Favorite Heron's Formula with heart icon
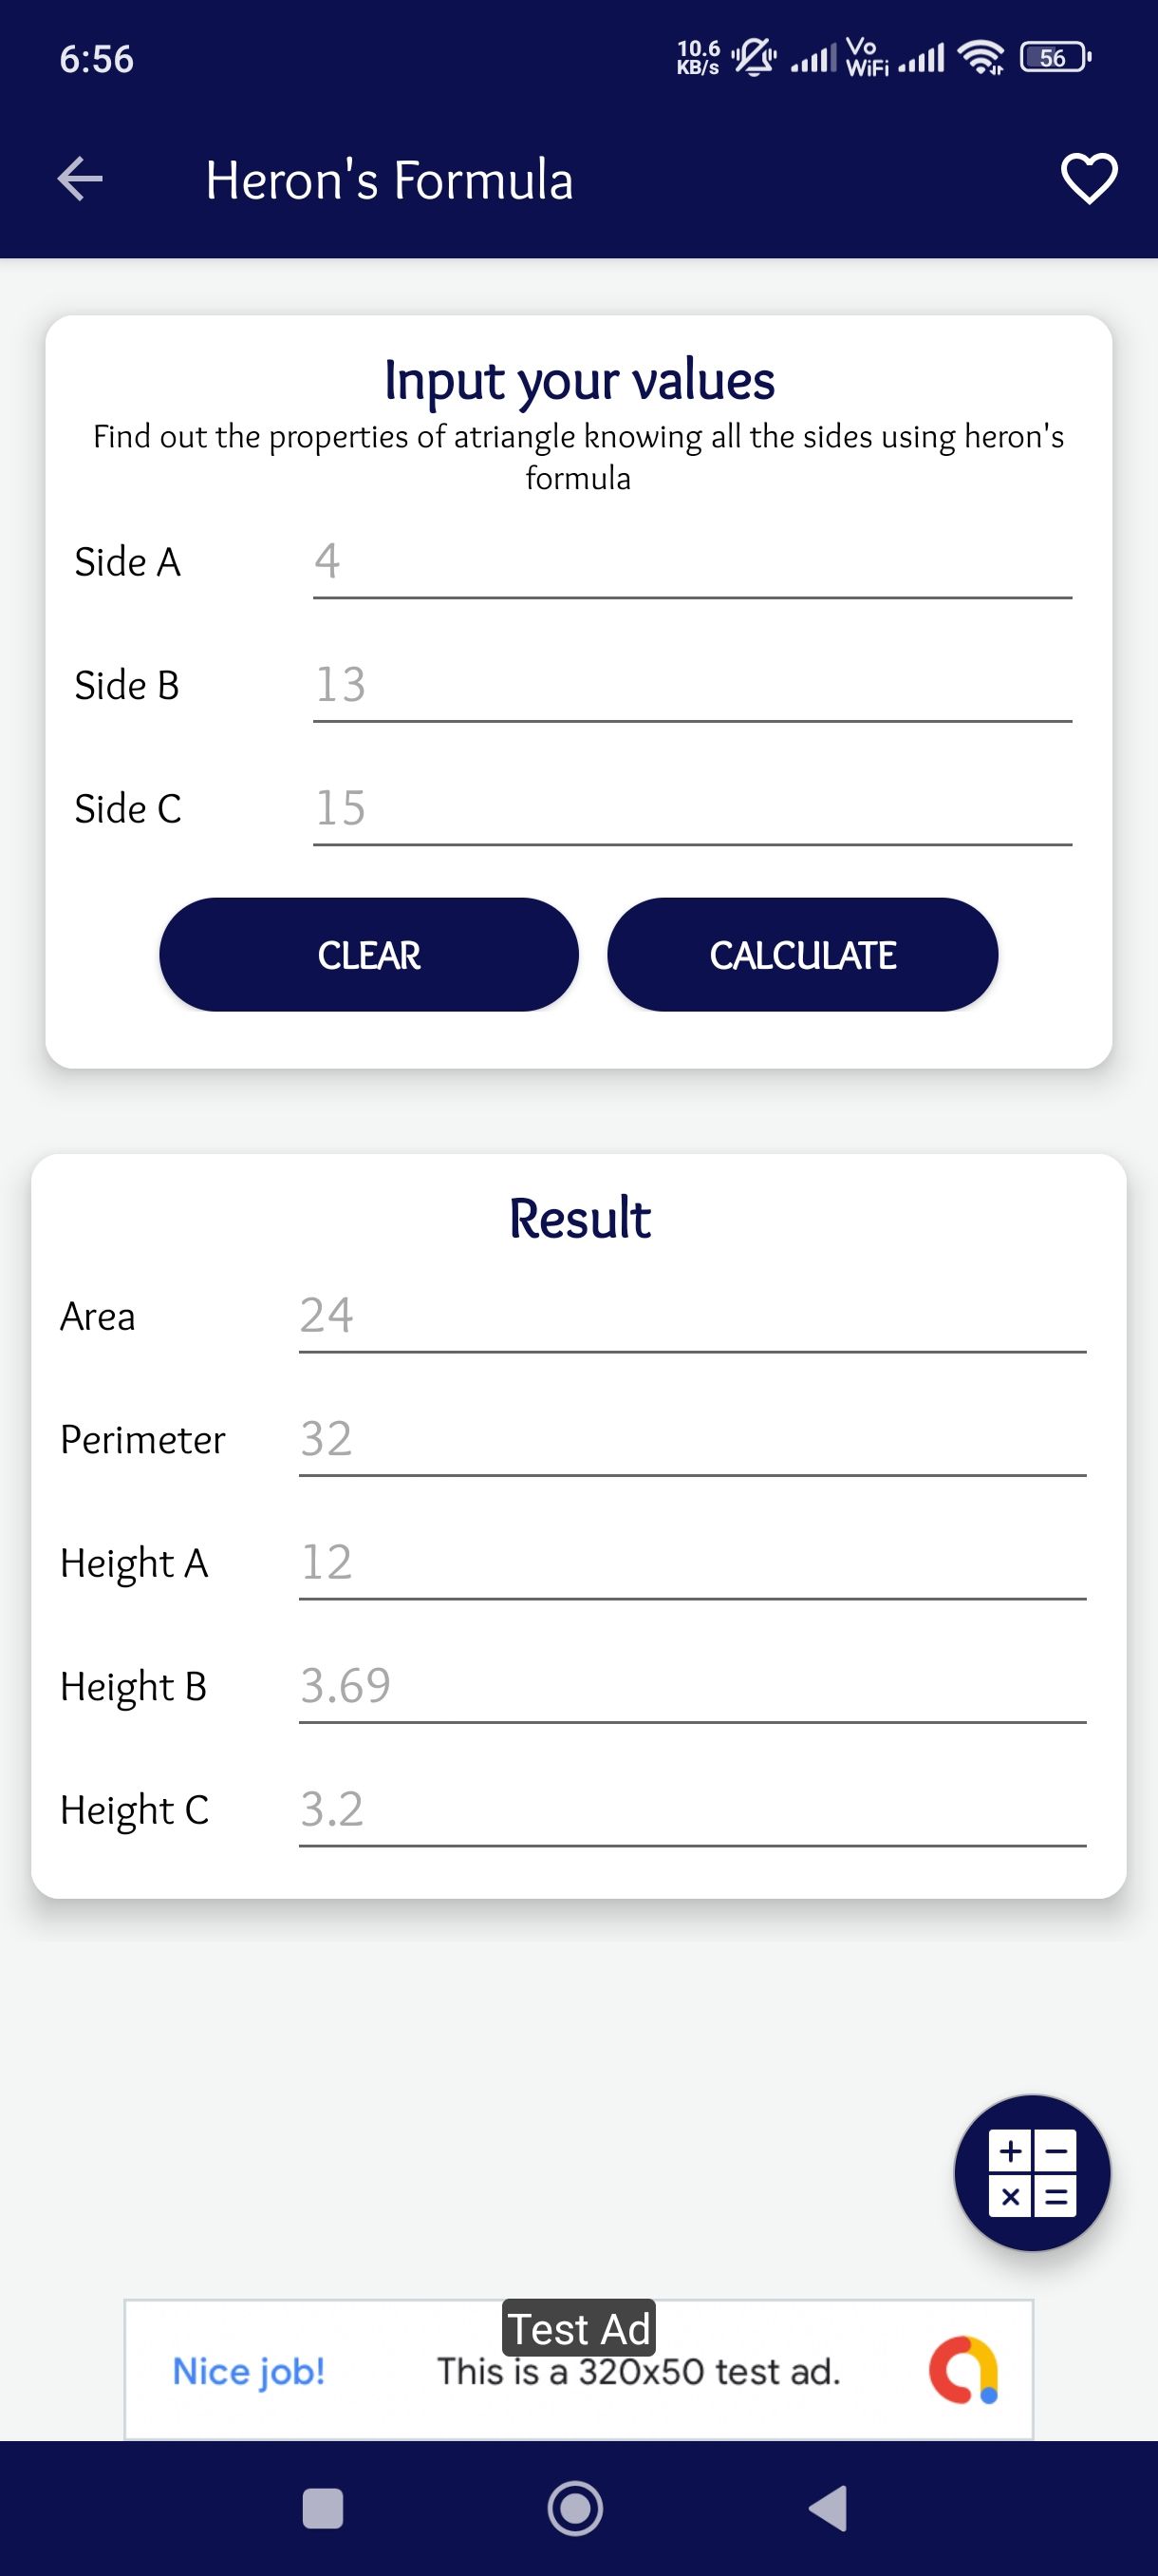Screen dimensions: 1158x2576 (1088, 179)
